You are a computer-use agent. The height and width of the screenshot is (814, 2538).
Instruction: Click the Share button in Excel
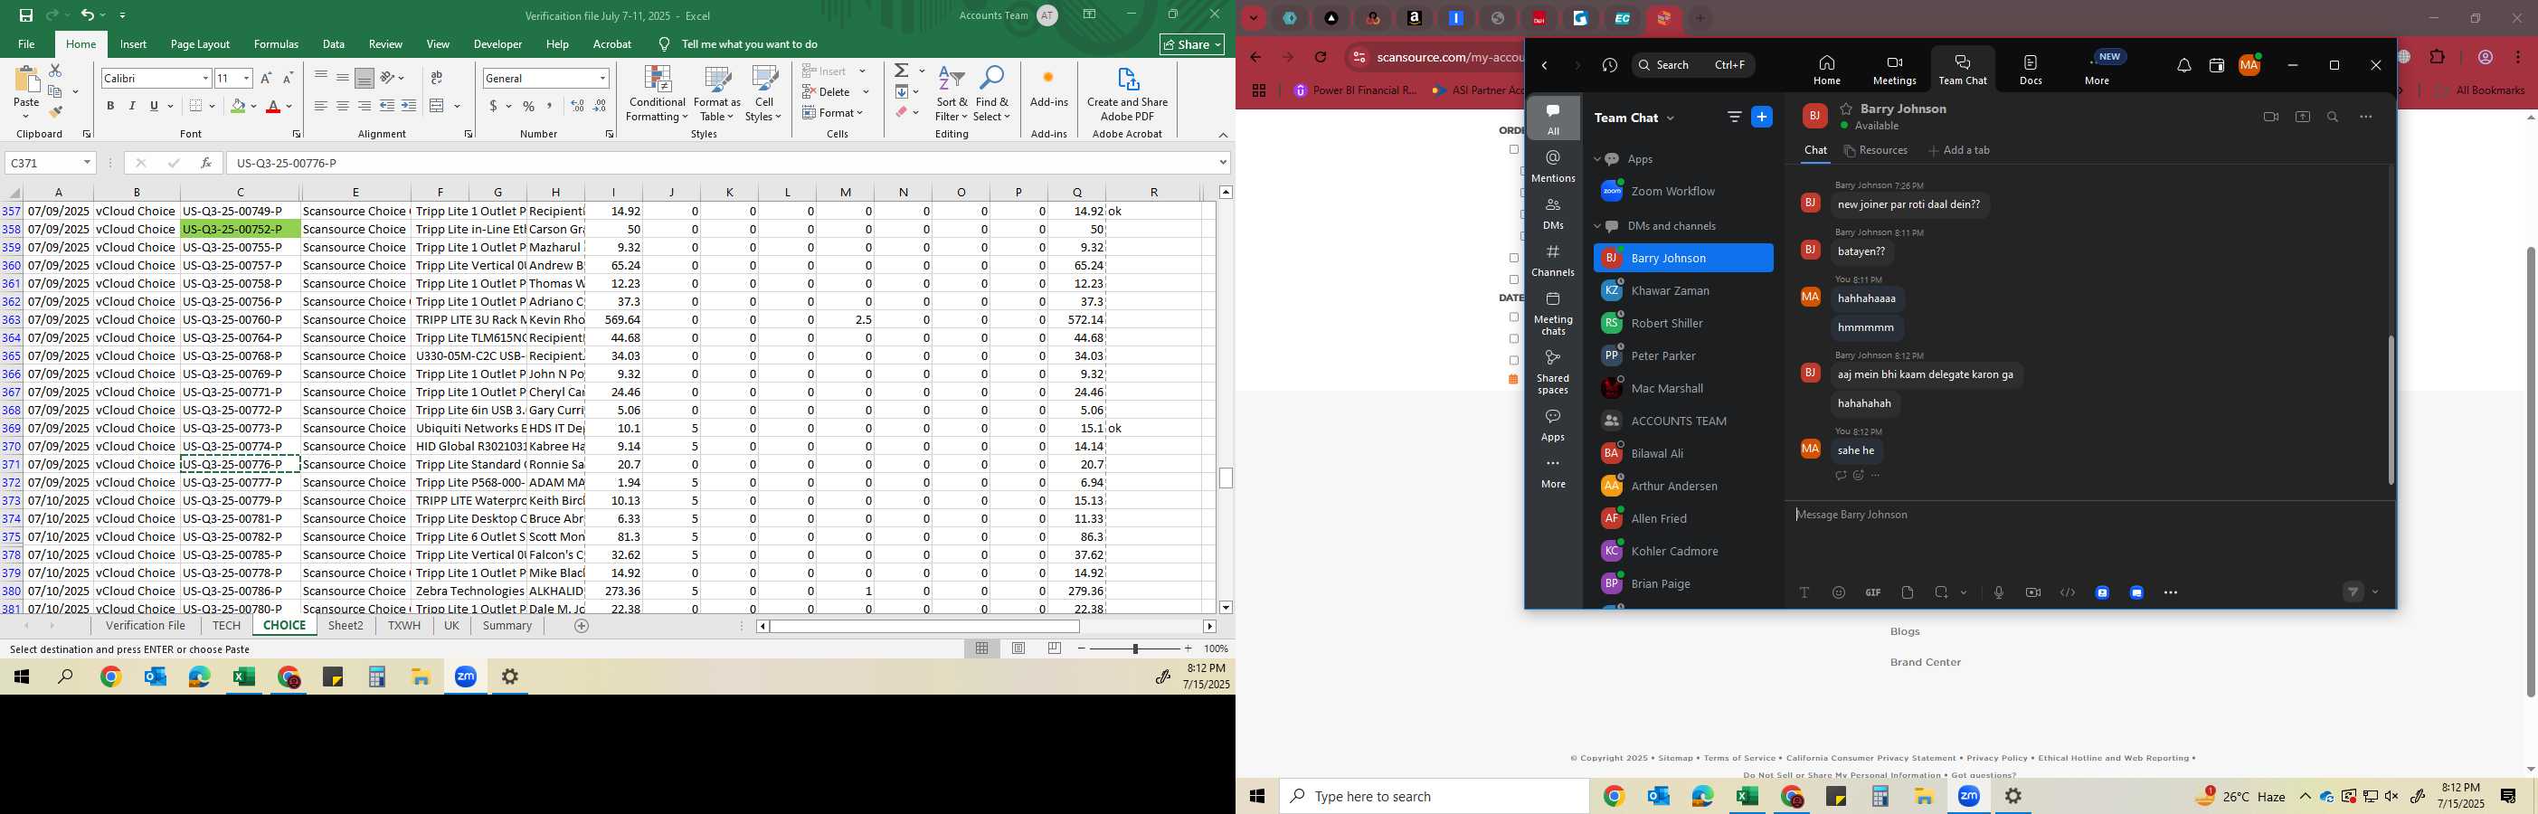pos(1192,44)
